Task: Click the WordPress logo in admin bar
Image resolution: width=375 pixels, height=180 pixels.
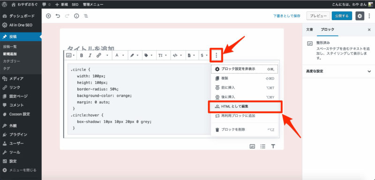Action: (x=5, y=4)
